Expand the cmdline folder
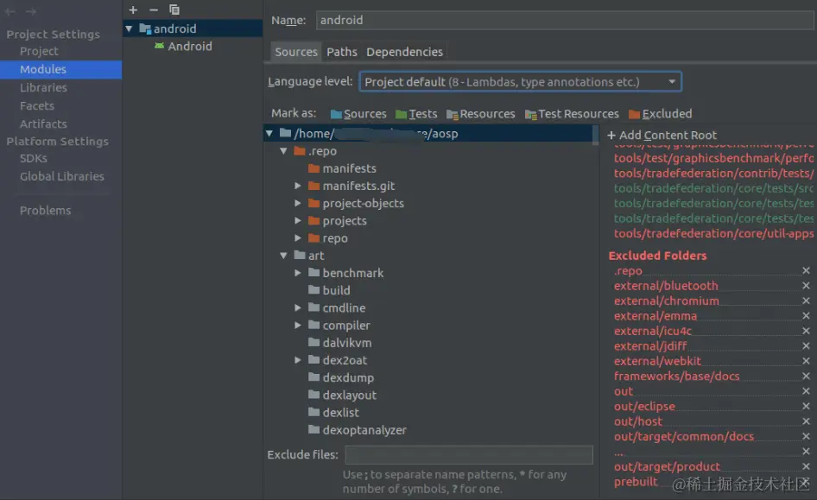The image size is (817, 500). pyautogui.click(x=297, y=307)
